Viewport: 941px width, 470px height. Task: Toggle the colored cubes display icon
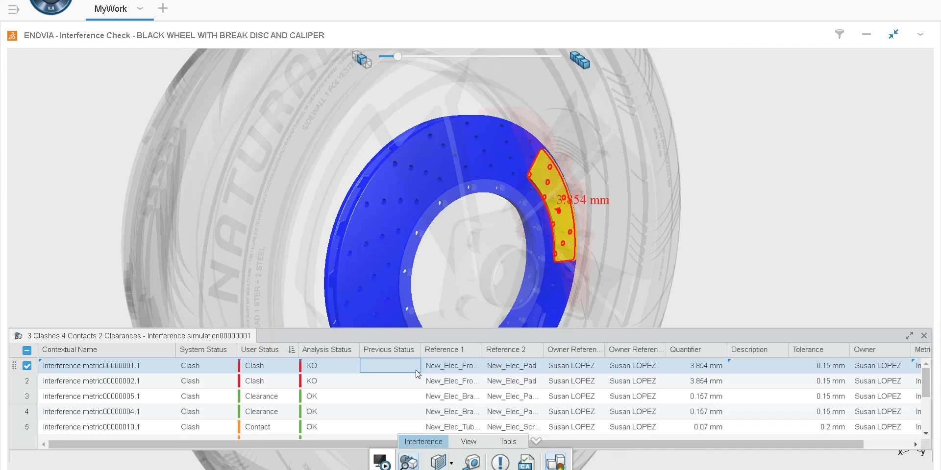click(x=556, y=462)
